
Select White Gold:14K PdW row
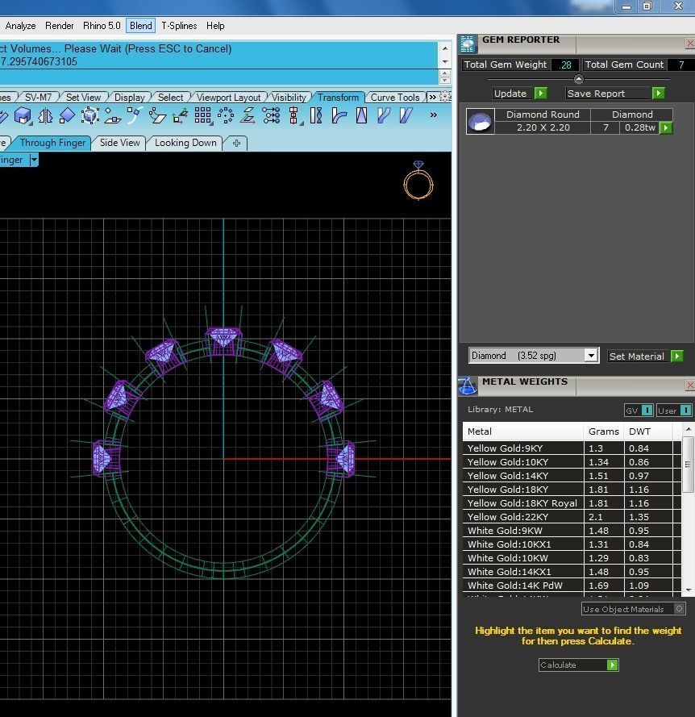[572, 586]
